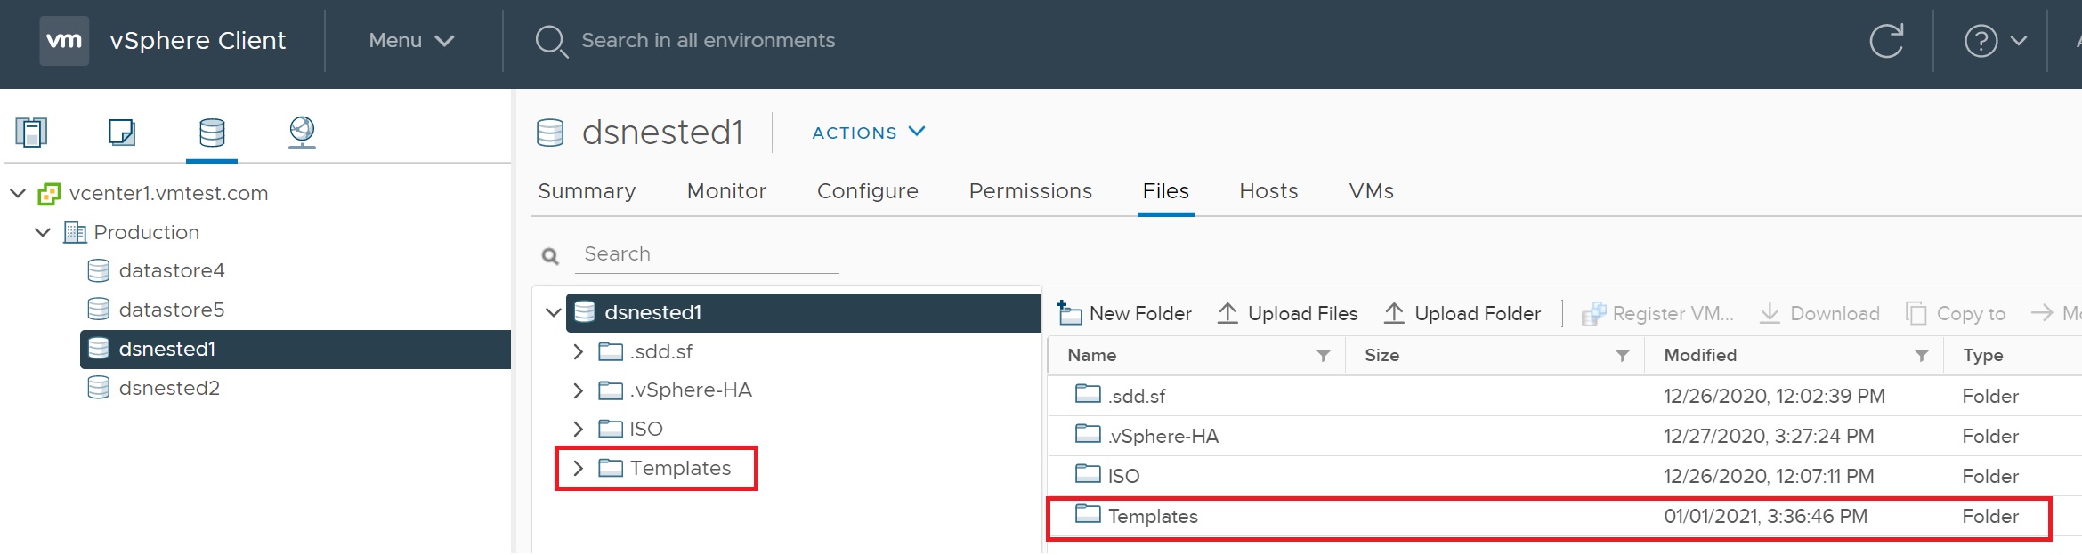Viewport: 2082px width, 555px height.
Task: Collapse the Production datacenter node
Action: pos(43,233)
